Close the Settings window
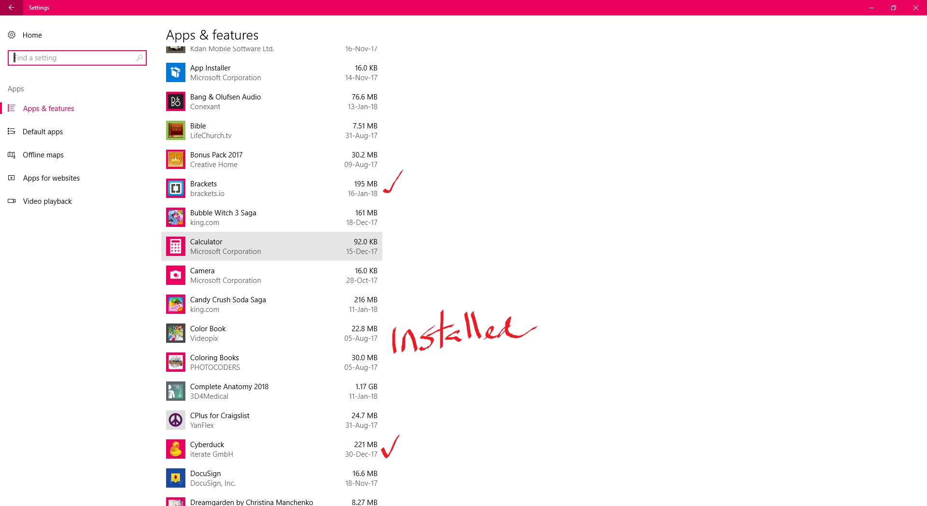This screenshot has height=506, width=927. (x=916, y=8)
